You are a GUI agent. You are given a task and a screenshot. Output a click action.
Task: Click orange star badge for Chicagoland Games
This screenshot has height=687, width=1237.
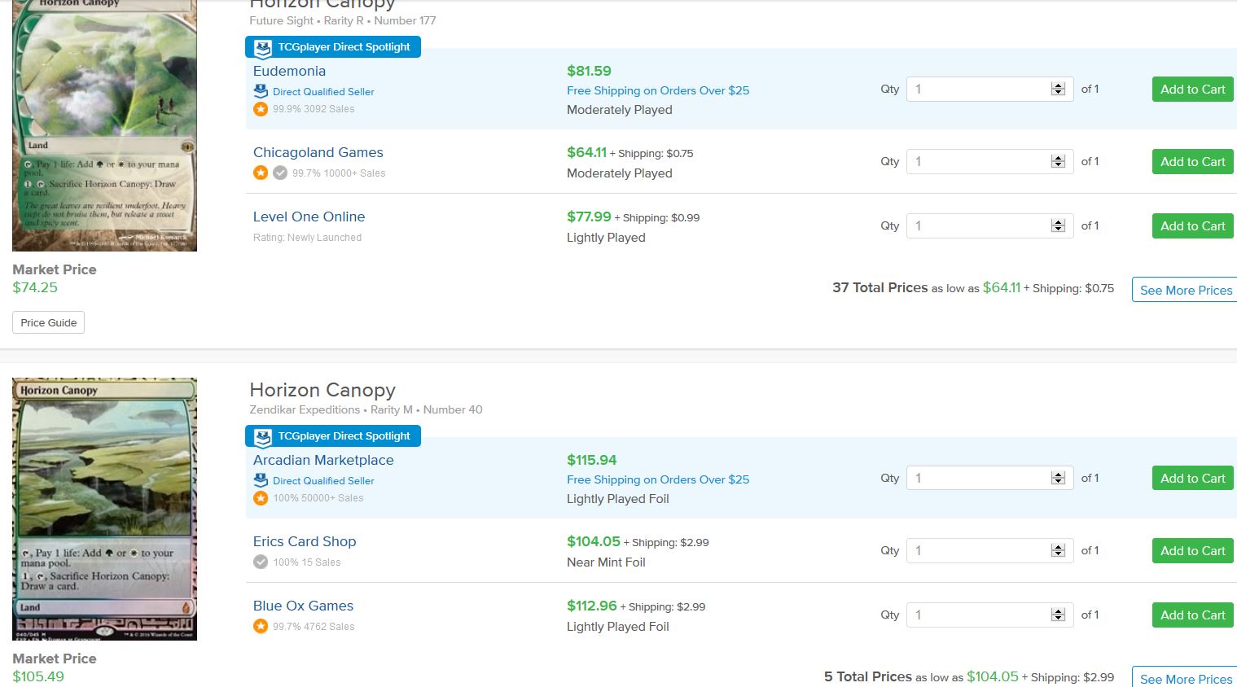[261, 173]
